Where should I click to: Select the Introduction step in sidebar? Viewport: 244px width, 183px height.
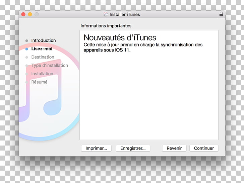pos(44,40)
